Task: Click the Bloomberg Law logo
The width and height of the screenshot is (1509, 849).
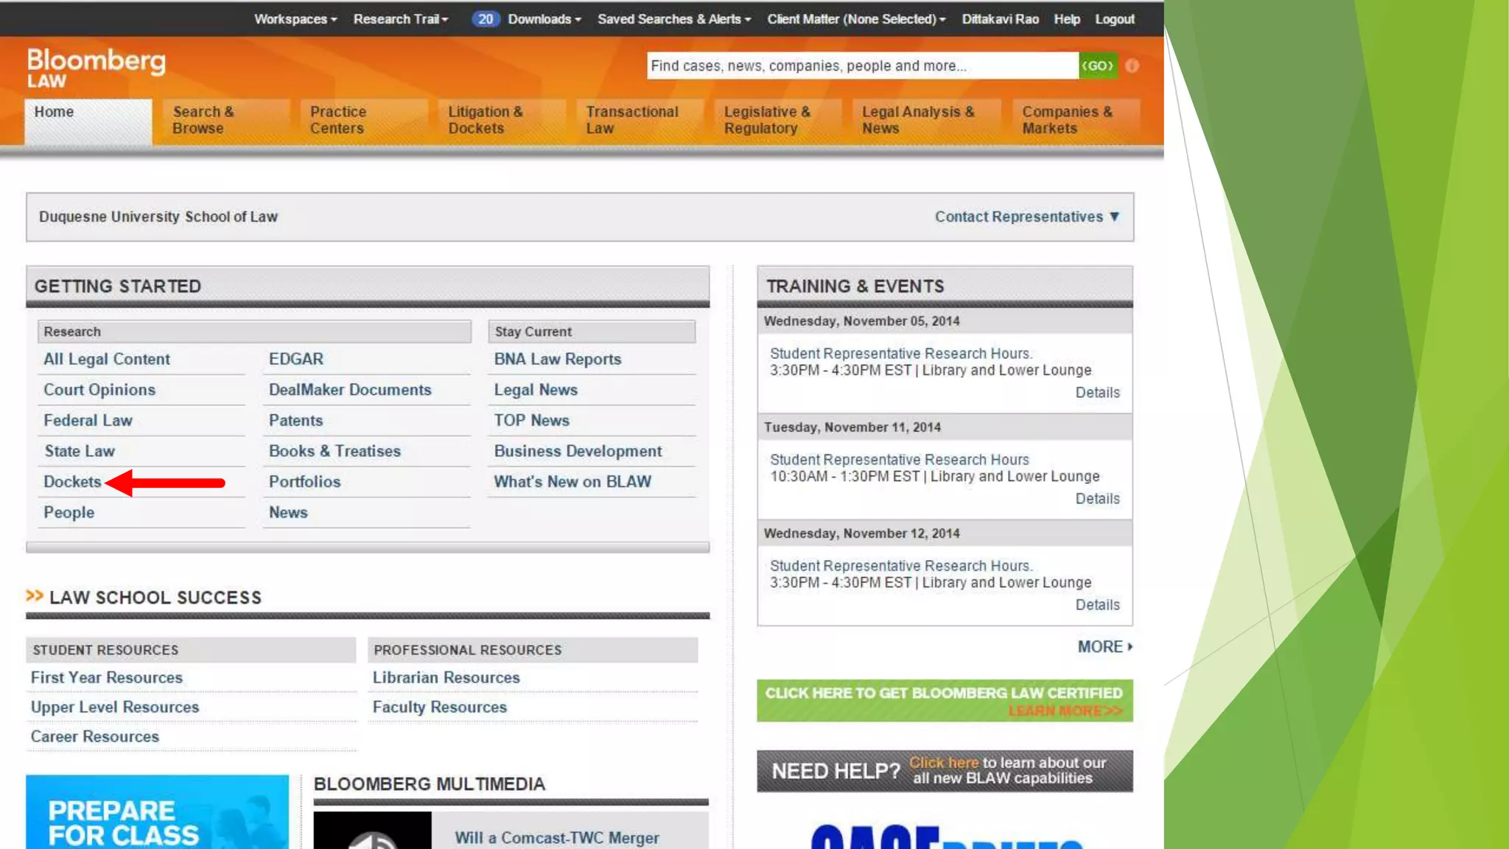Action: [x=96, y=68]
